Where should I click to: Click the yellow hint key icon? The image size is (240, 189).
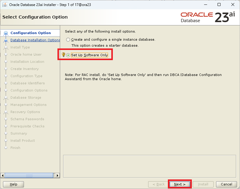63,55
